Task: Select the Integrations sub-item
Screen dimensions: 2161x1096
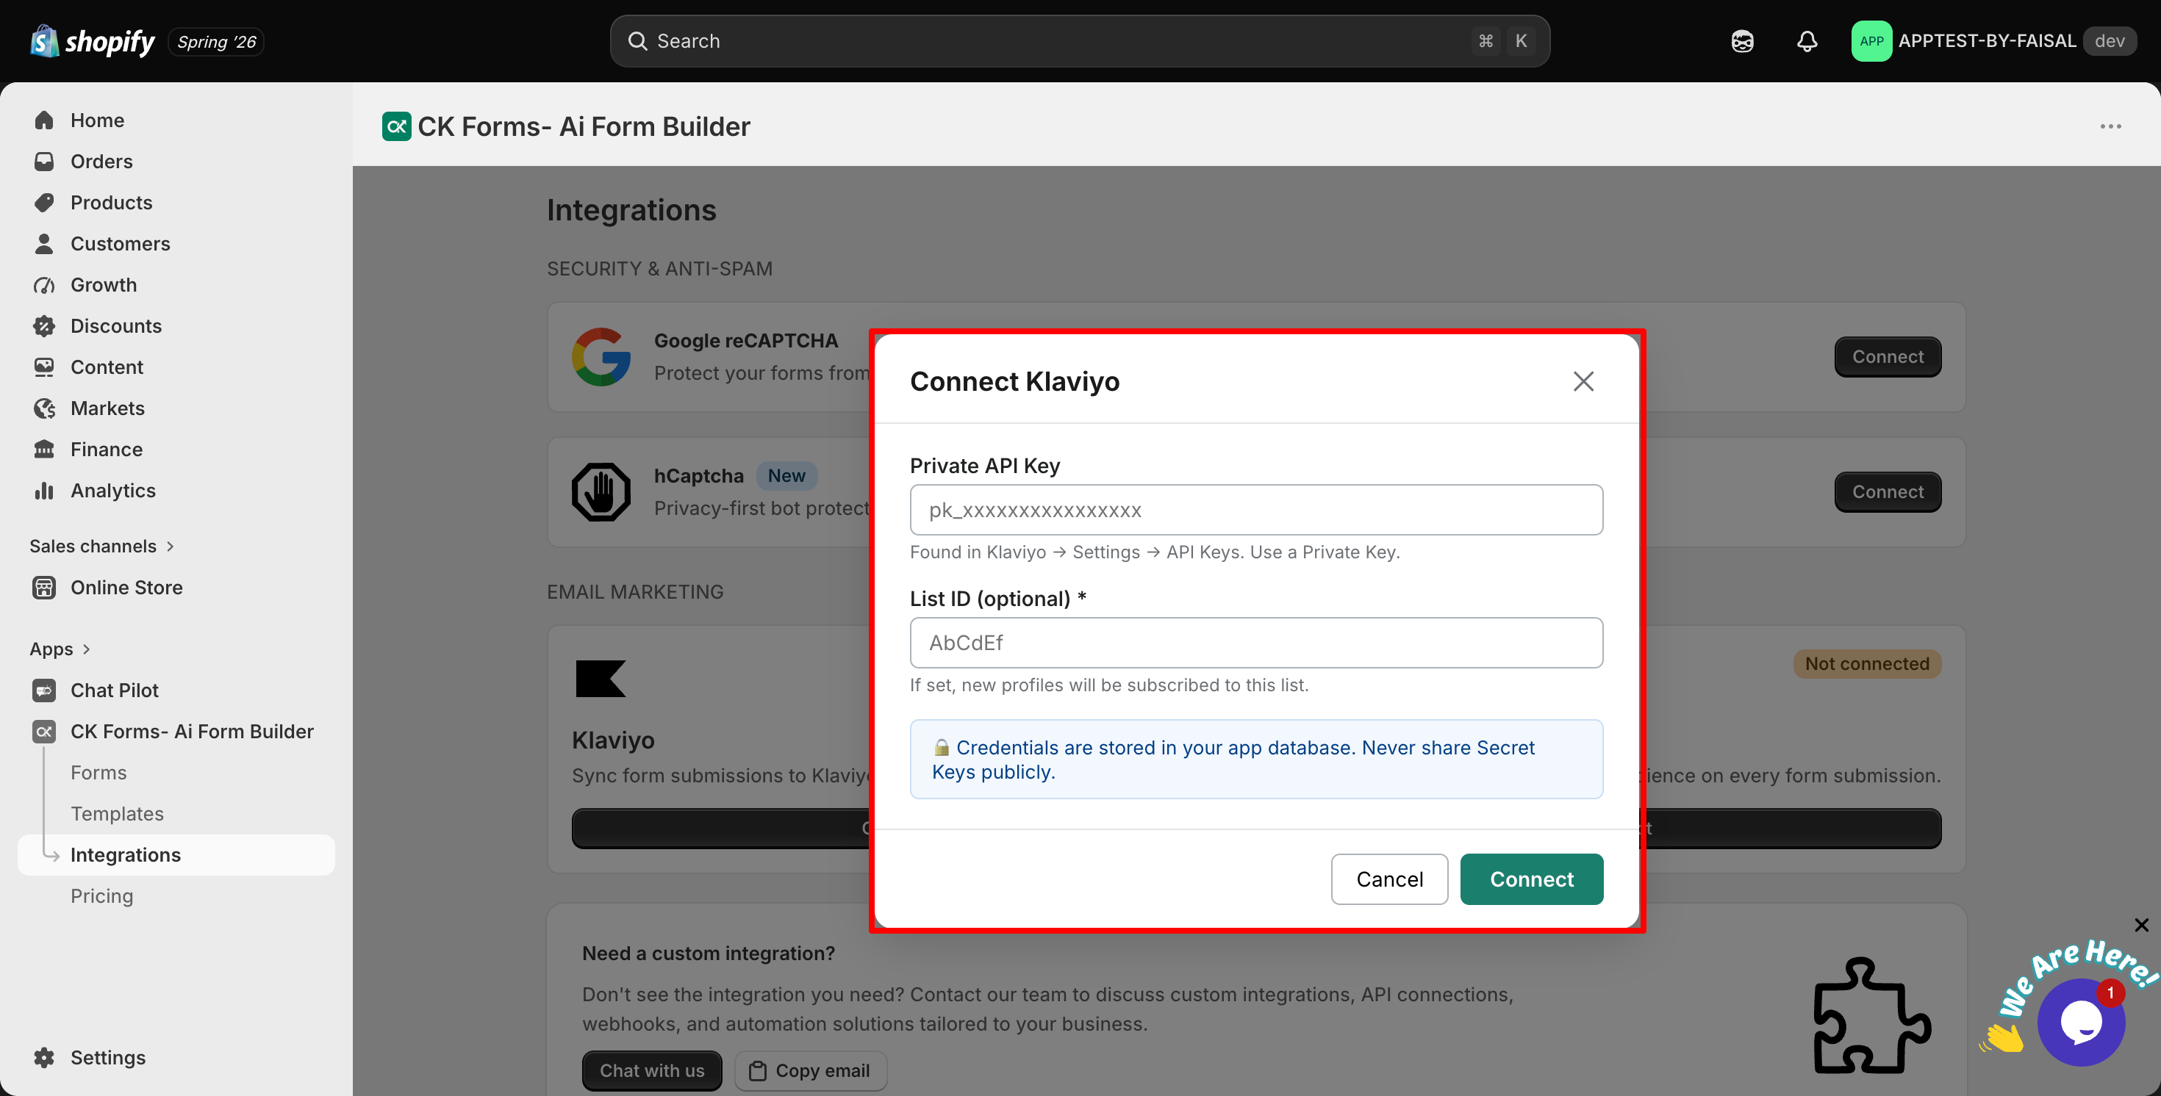Action: click(176, 854)
